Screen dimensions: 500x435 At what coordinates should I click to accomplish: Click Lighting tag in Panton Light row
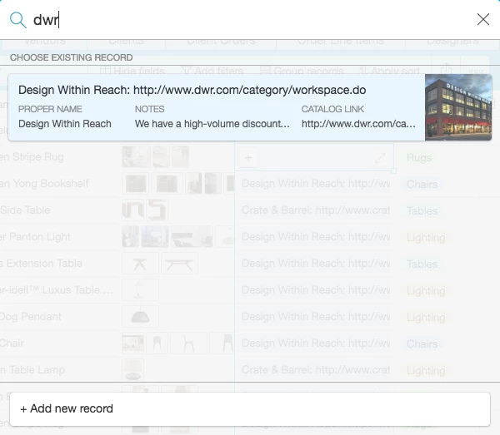426,237
